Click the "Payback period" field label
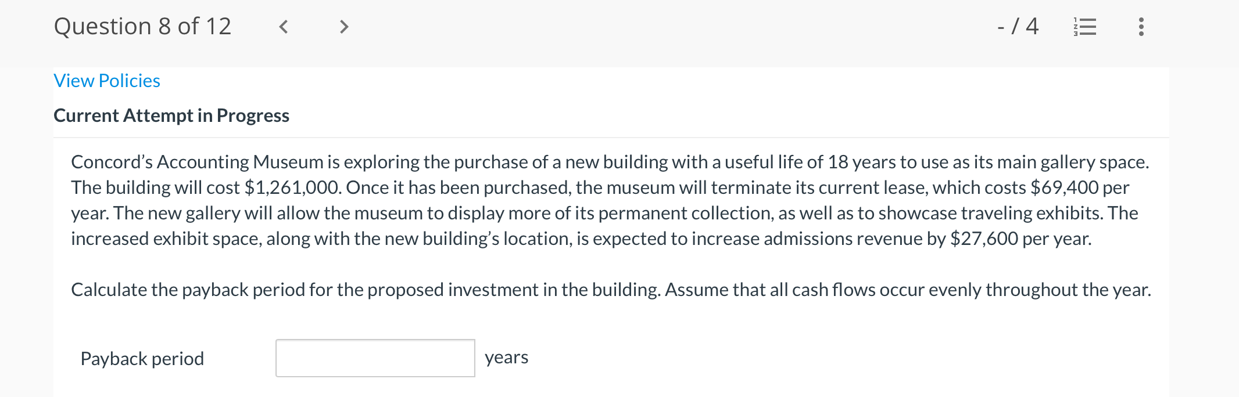Screen dimensions: 1239x397 click(x=142, y=359)
